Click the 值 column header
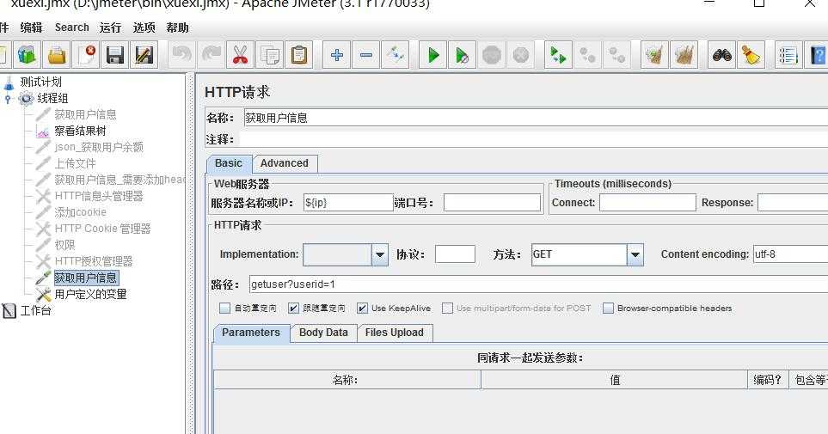 [x=615, y=380]
